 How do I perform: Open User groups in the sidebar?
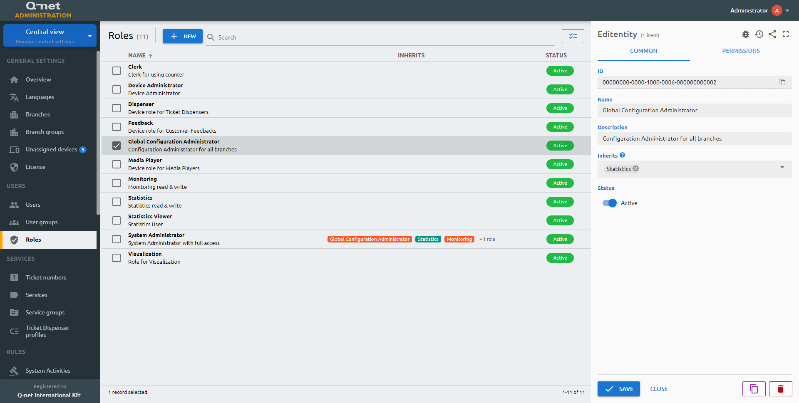(x=49, y=222)
